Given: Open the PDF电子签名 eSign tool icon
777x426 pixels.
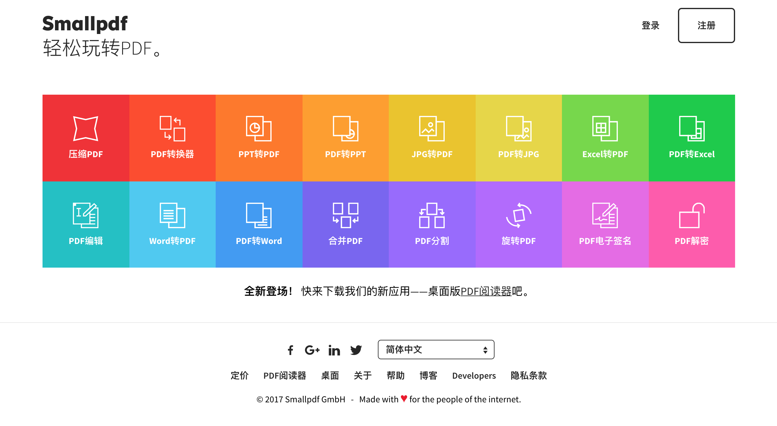Looking at the screenshot, I should click(605, 215).
